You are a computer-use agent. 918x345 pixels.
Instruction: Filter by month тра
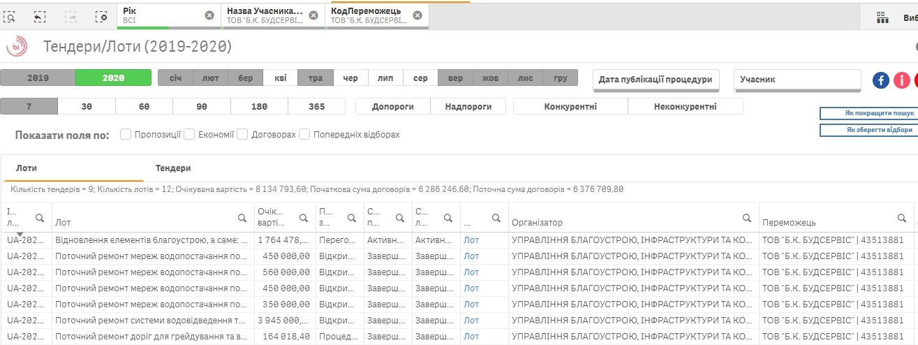click(316, 78)
